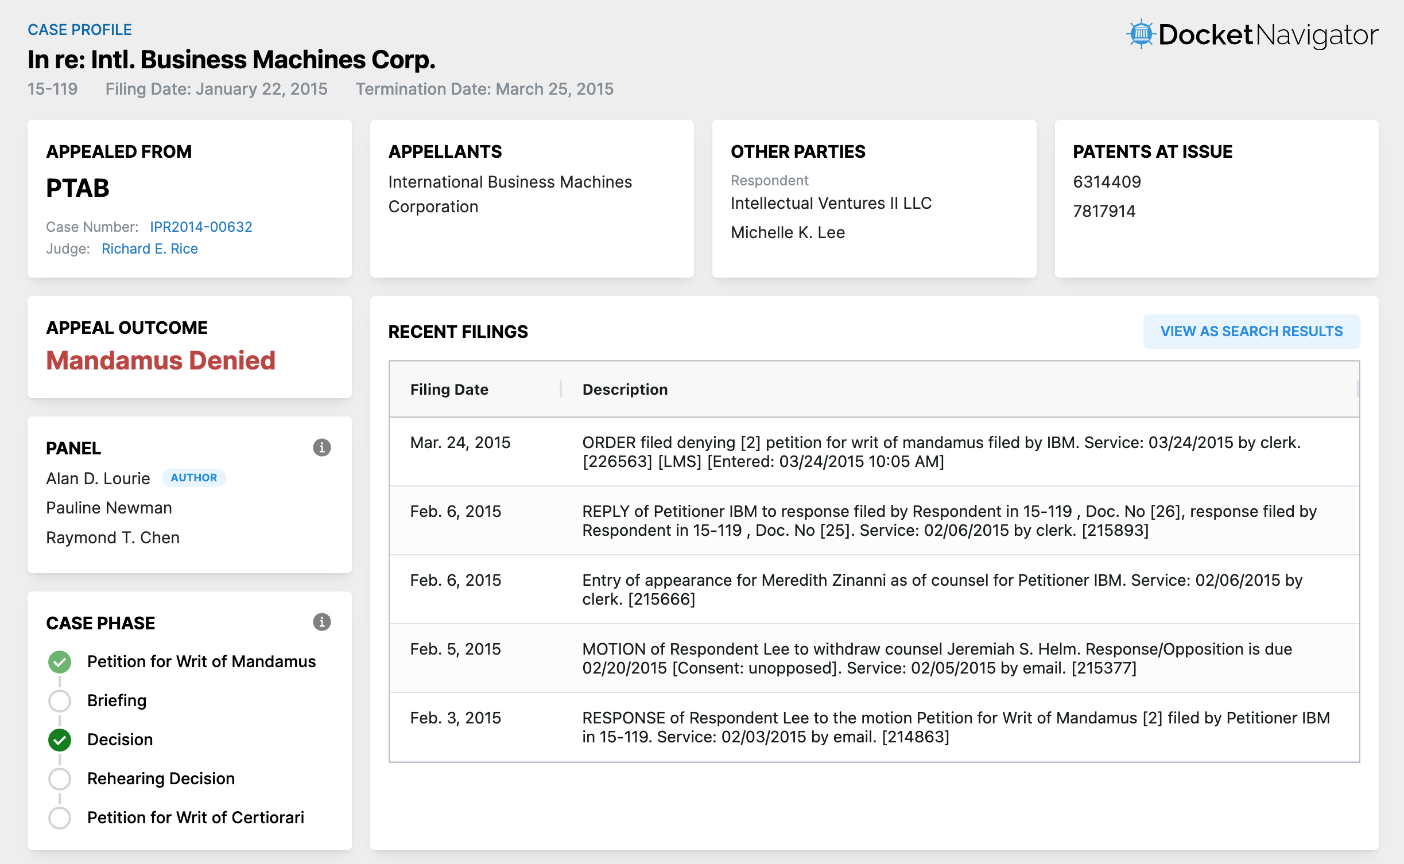Click the Filing Date: January 22, 2015 text
Image resolution: width=1404 pixels, height=864 pixels.
(x=216, y=89)
